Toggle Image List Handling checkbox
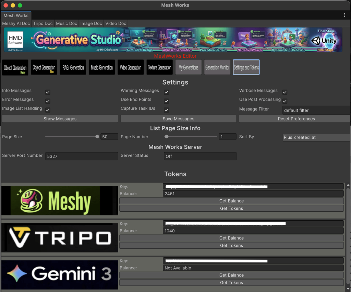The image size is (351, 292). 48,110
